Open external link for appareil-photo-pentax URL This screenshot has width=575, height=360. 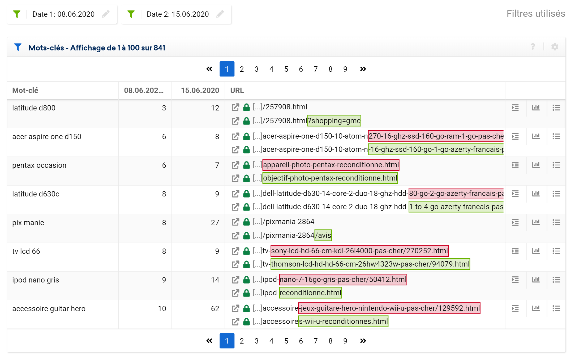click(235, 165)
